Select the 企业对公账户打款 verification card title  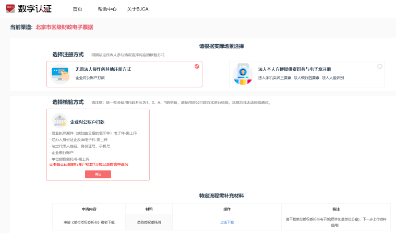pos(87,122)
